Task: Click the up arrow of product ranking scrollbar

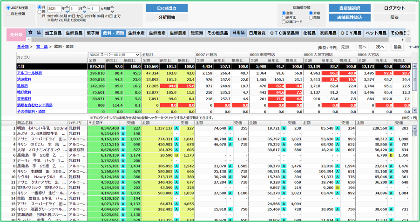Action: [414, 128]
